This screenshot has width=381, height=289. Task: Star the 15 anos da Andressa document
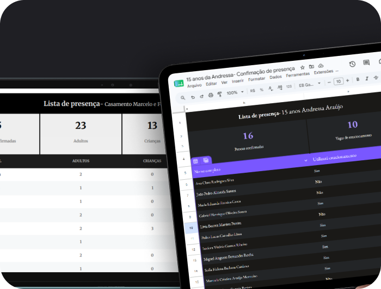coord(302,68)
